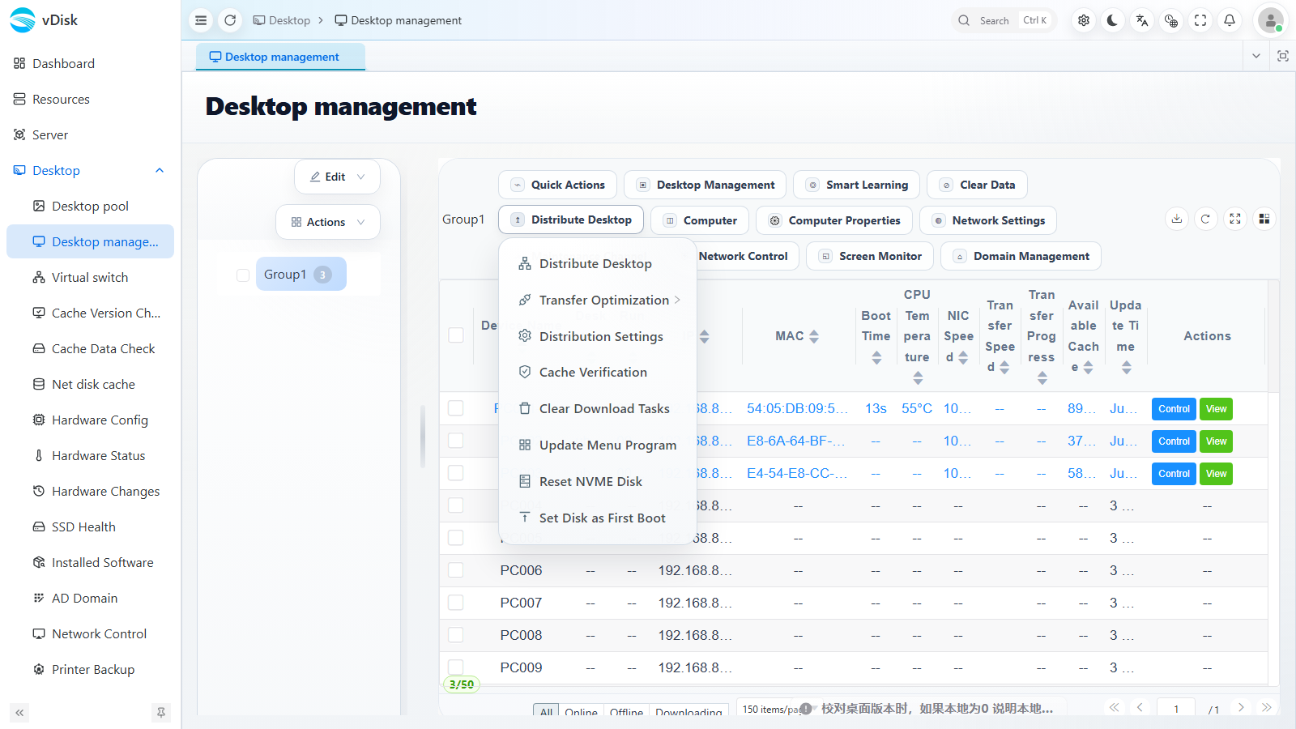1296x729 pixels.
Task: Select checkbox for row with MAC 54:05:DB:09
Action: click(x=456, y=408)
